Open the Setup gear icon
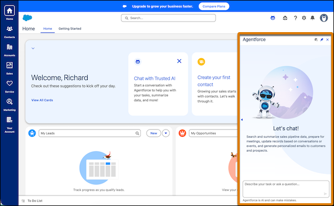 [x=304, y=18]
